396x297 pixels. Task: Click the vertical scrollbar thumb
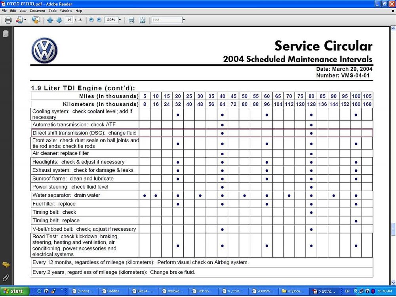(393, 229)
